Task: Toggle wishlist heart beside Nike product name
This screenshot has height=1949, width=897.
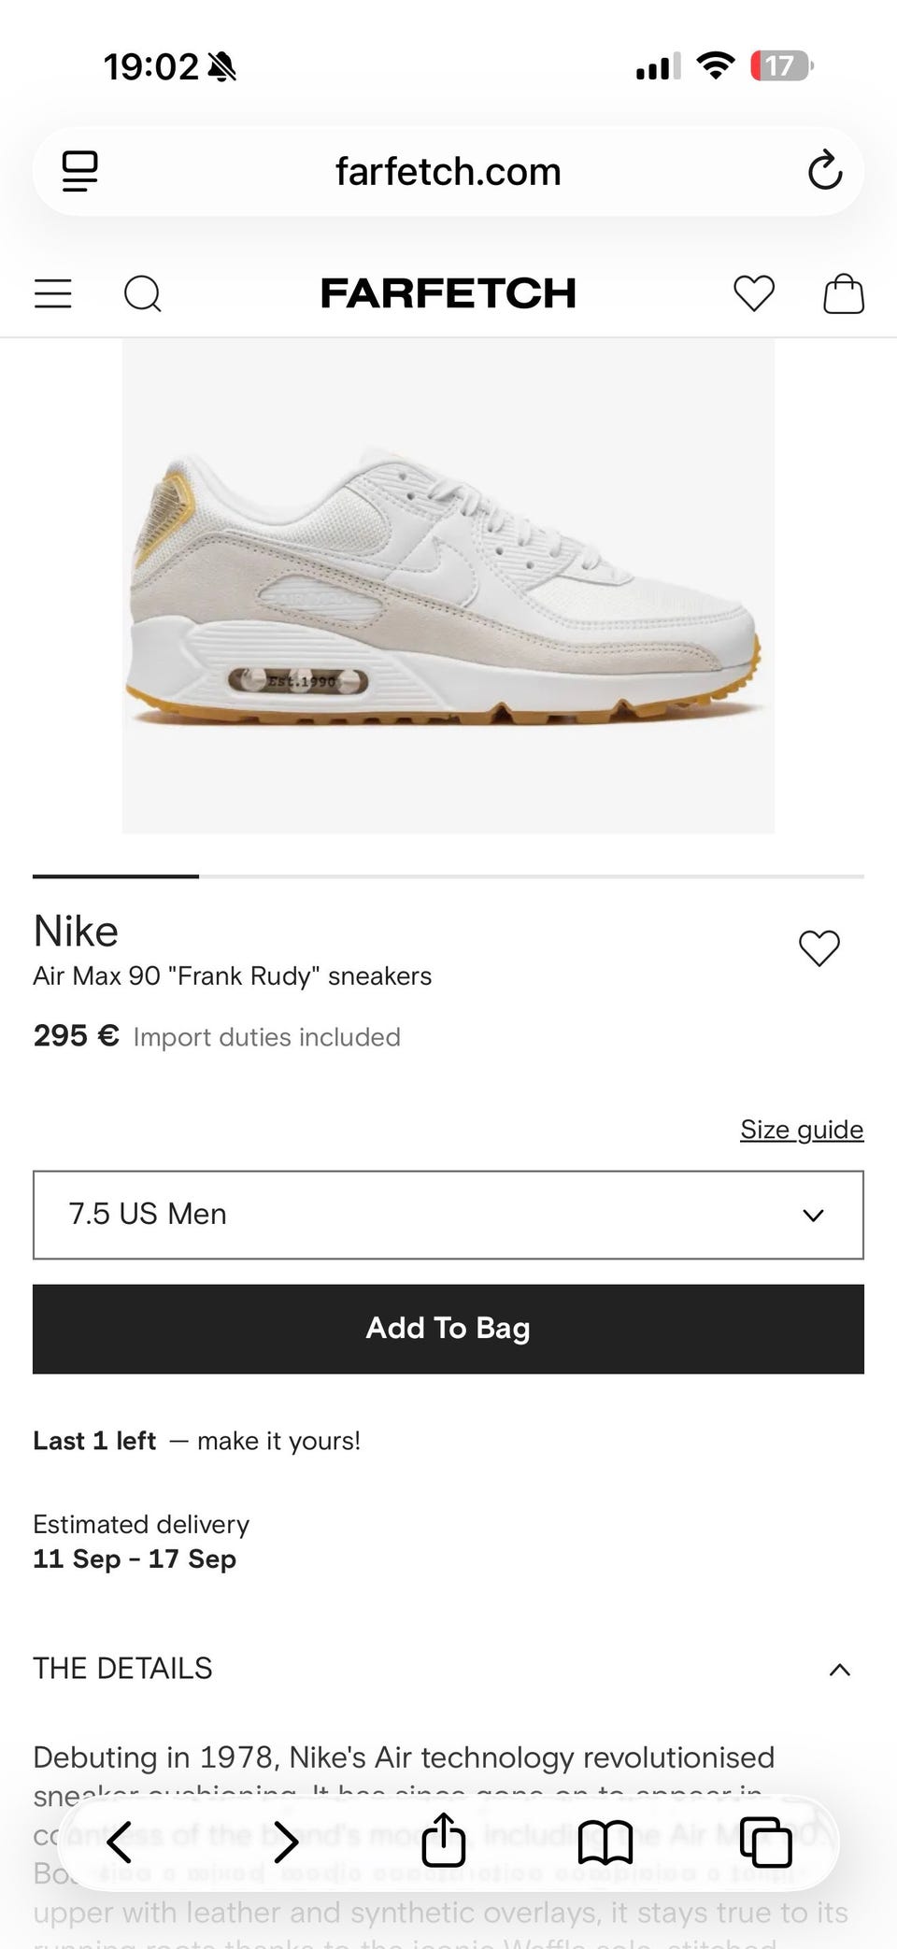Action: [x=819, y=948]
